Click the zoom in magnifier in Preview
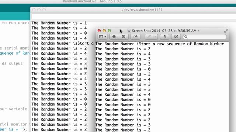 [x=124, y=37]
